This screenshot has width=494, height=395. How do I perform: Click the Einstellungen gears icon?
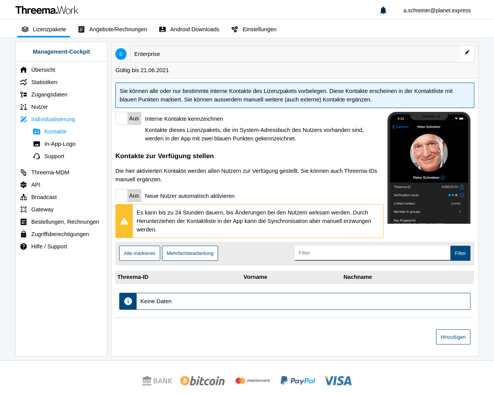click(235, 29)
